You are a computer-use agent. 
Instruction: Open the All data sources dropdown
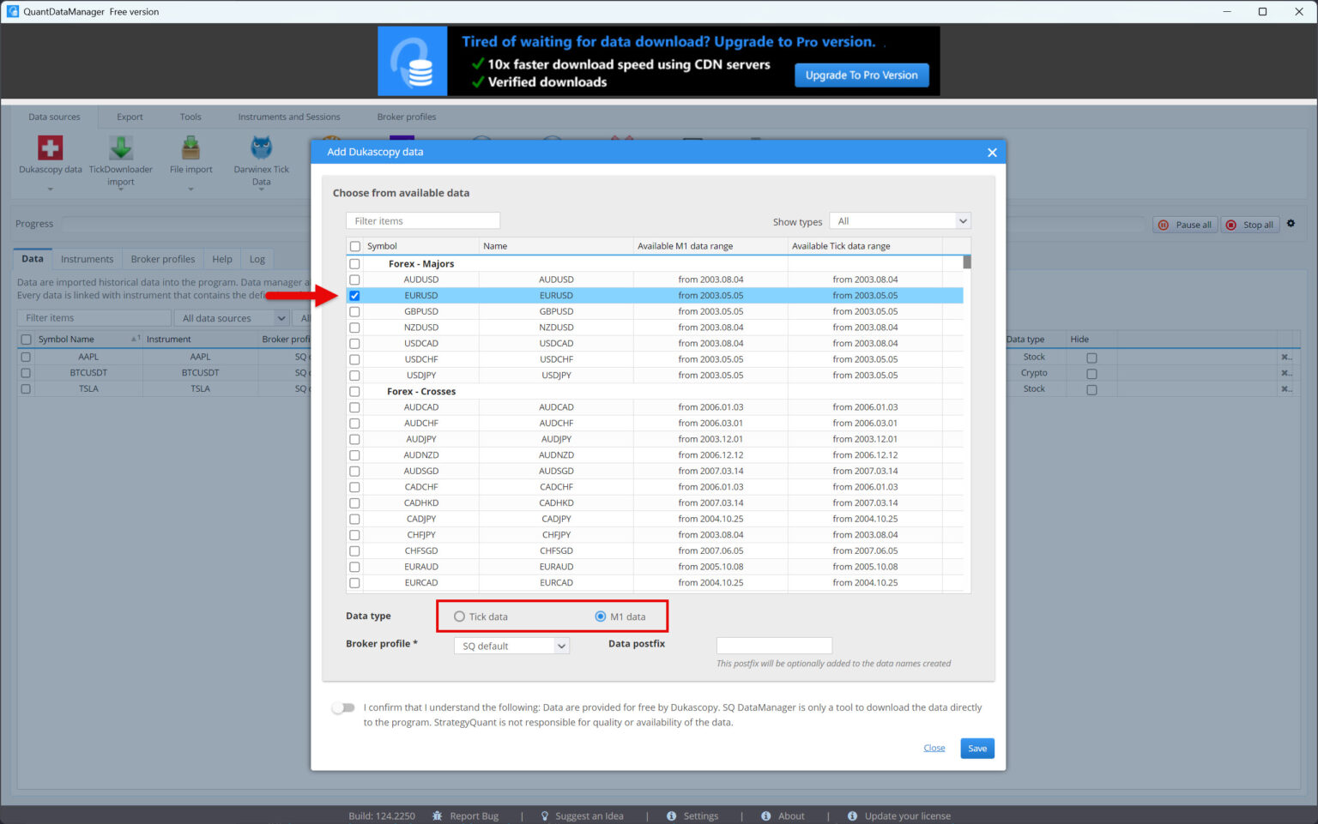pos(231,317)
